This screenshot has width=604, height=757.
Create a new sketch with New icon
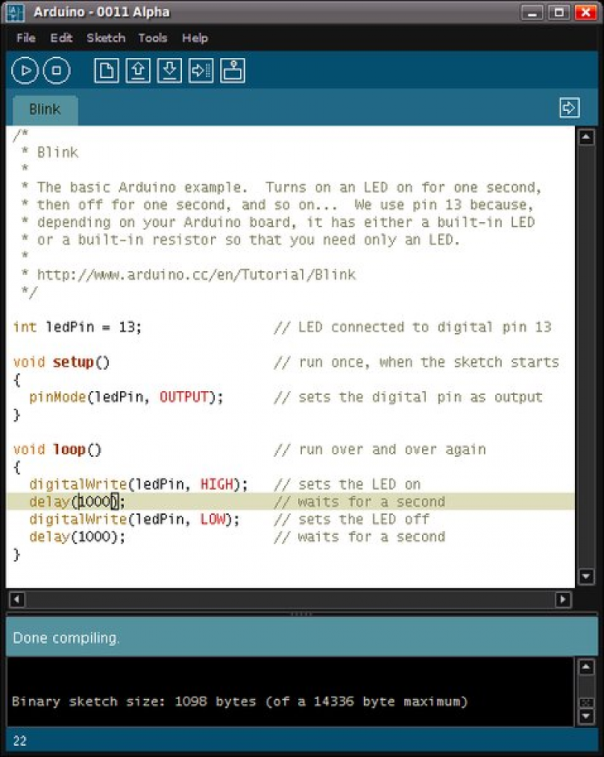(x=106, y=71)
